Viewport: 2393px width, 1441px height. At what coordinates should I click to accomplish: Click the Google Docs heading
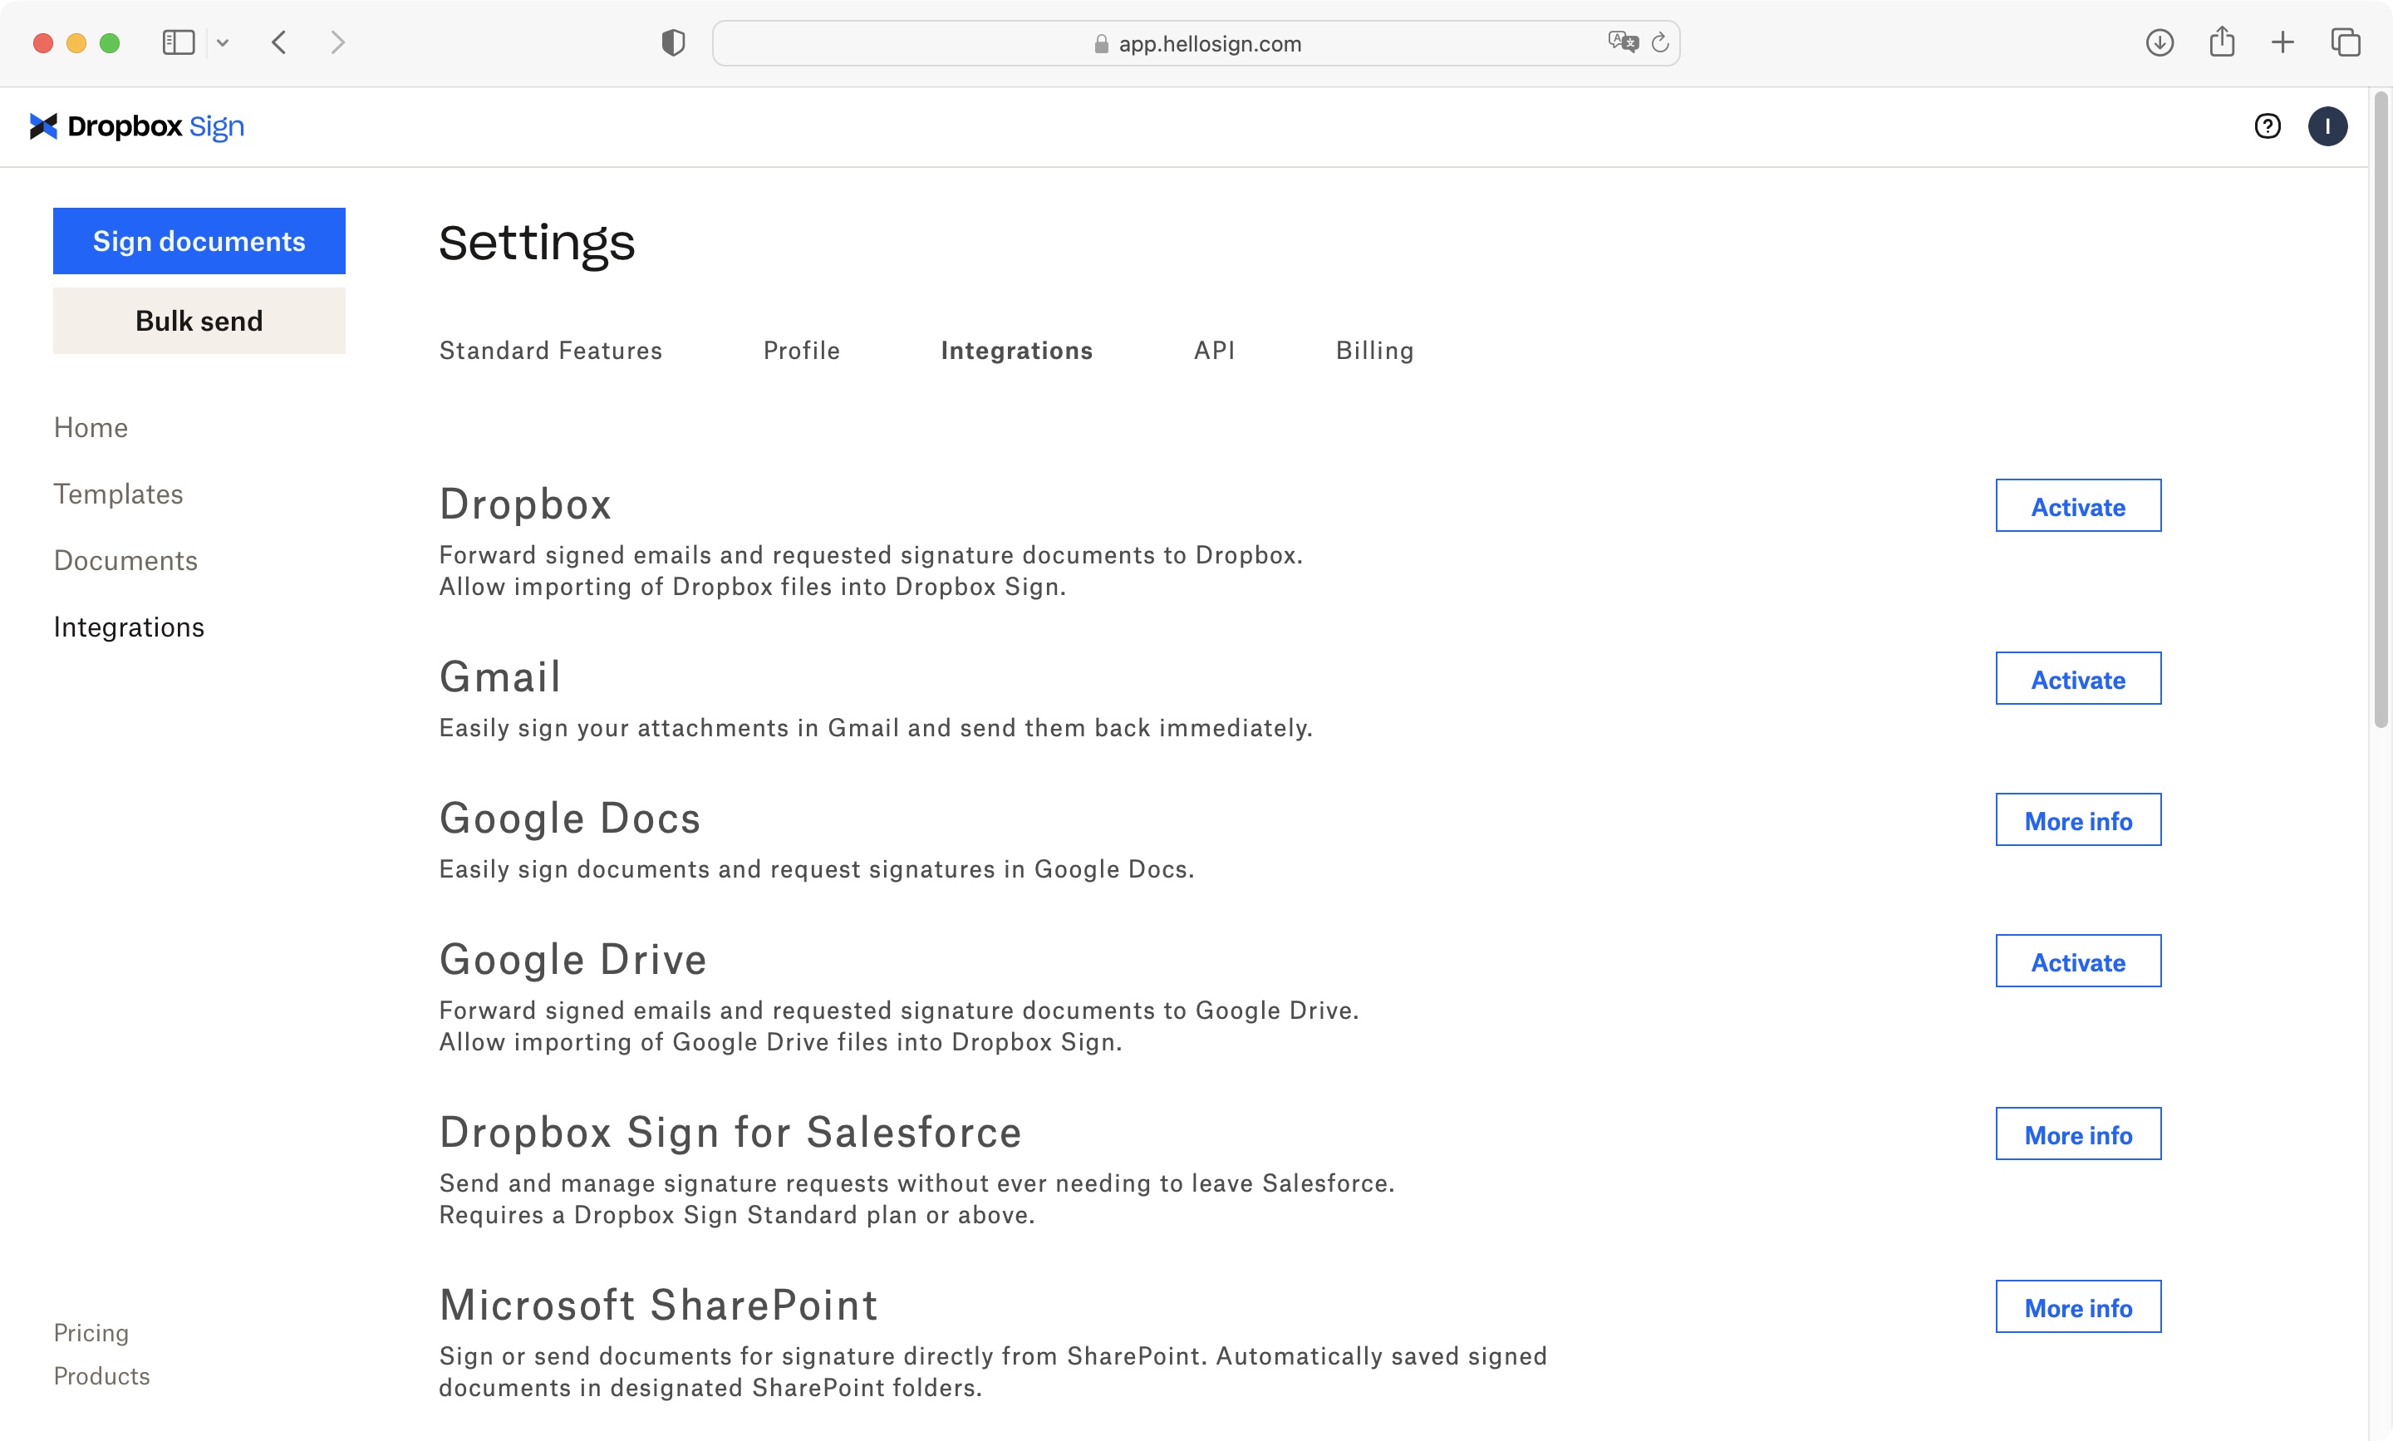pyautogui.click(x=570, y=819)
